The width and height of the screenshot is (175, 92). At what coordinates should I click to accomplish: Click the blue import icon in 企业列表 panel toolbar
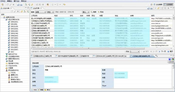pos(151,8)
